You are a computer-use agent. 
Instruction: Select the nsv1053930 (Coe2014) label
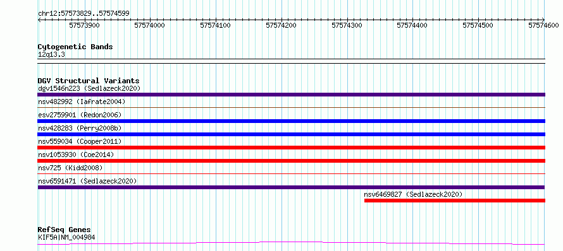[x=76, y=155]
